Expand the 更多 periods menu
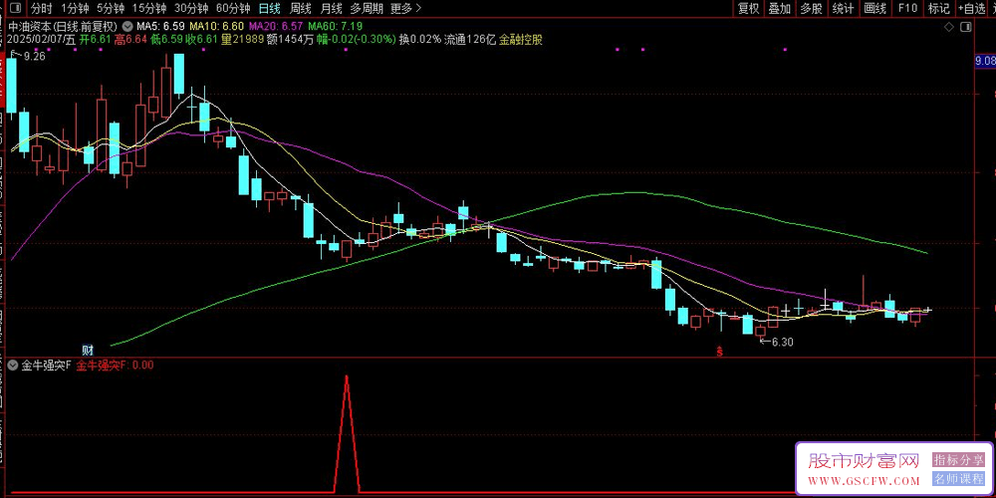The height and width of the screenshot is (498, 996). (x=405, y=8)
